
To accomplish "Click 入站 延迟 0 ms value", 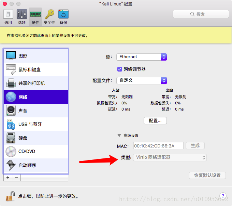I will click(x=126, y=109).
